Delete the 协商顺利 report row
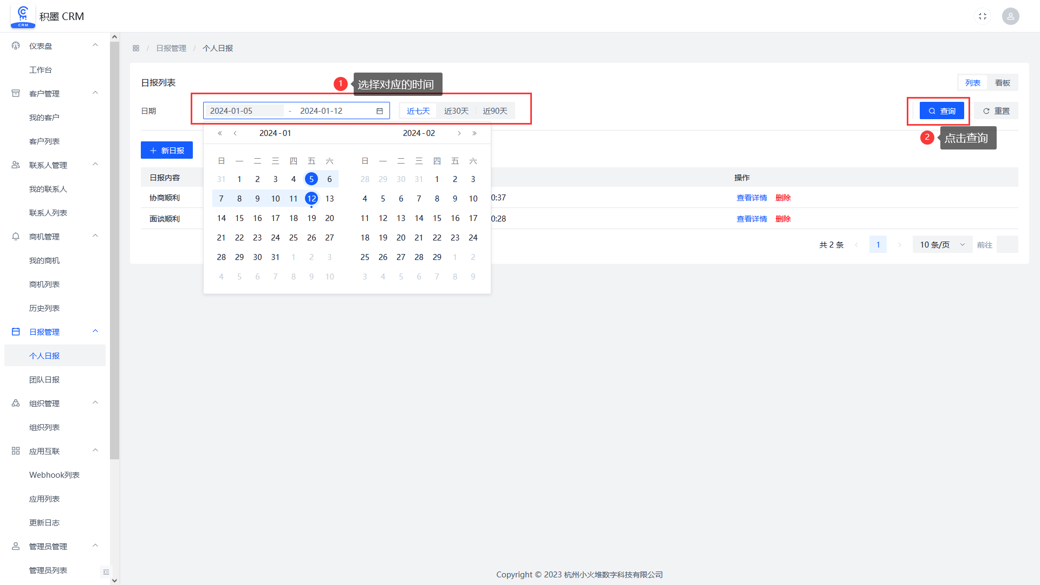The width and height of the screenshot is (1040, 585). click(x=783, y=198)
